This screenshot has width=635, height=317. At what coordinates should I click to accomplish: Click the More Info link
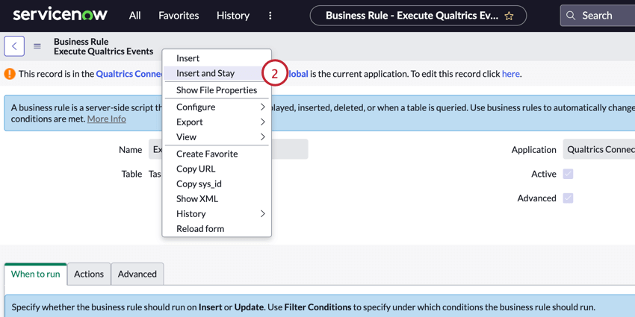tap(106, 119)
